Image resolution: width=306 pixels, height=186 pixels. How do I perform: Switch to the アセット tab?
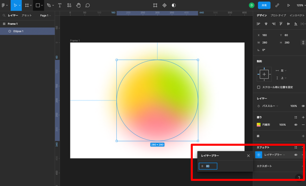27,15
